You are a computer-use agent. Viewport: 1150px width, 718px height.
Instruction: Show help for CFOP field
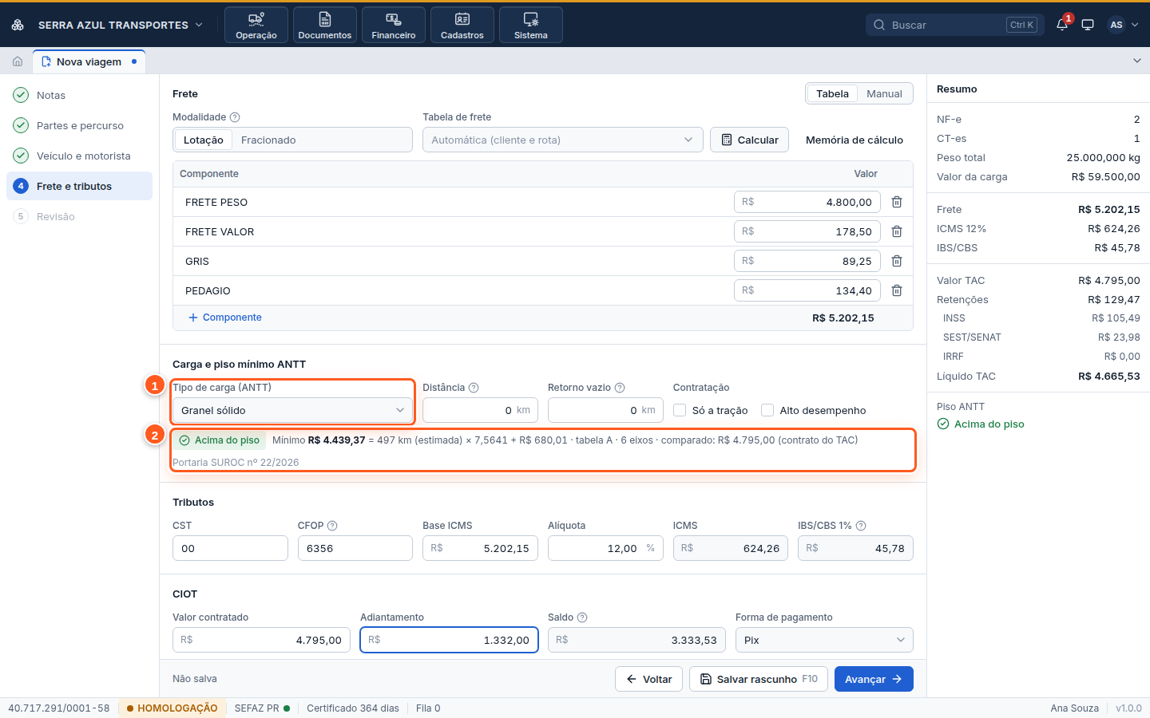pos(332,526)
